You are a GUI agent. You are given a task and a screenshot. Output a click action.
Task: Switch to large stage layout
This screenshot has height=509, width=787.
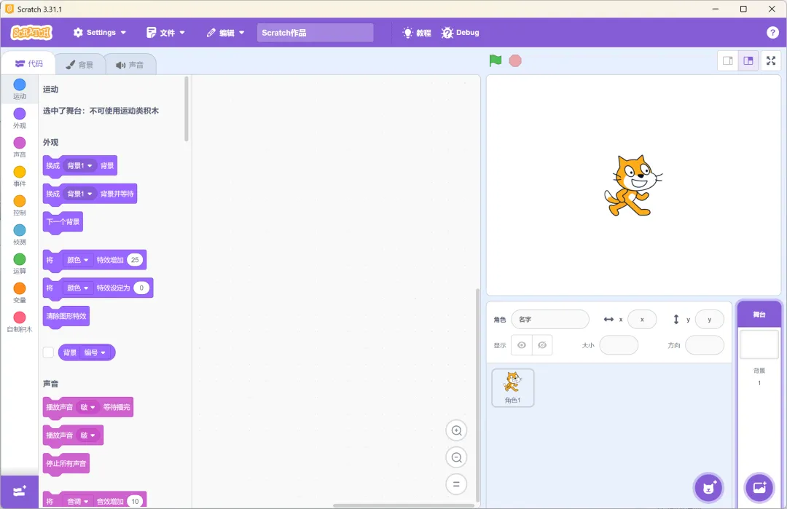(x=748, y=60)
